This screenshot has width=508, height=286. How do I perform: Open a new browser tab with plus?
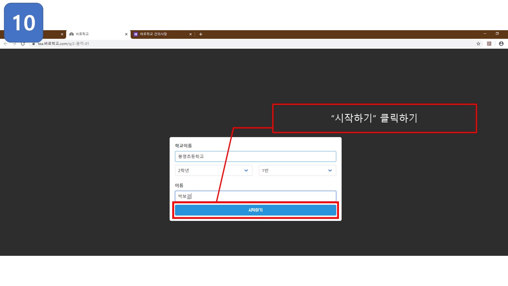201,34
